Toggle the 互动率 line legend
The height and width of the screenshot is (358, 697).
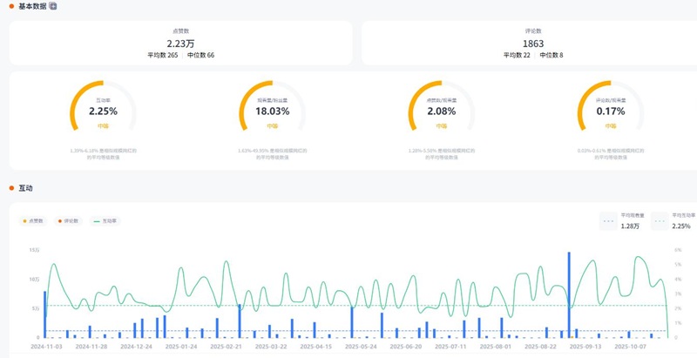click(105, 221)
